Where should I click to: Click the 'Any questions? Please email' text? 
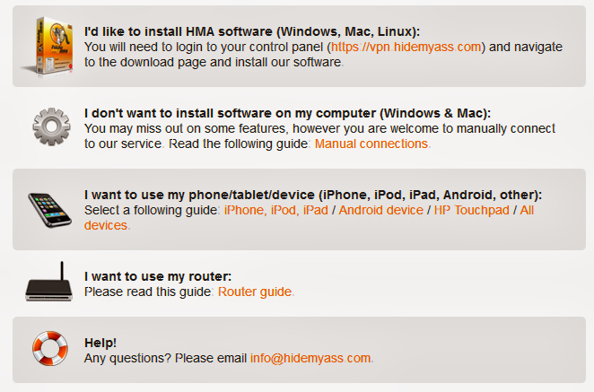[x=165, y=358]
